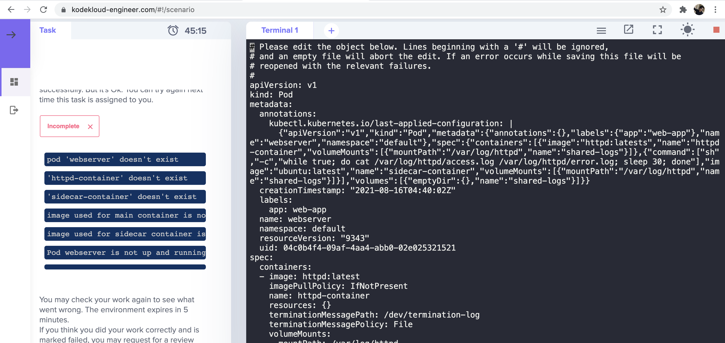The image size is (725, 343).
Task: Click the timer clock icon
Action: click(x=173, y=30)
